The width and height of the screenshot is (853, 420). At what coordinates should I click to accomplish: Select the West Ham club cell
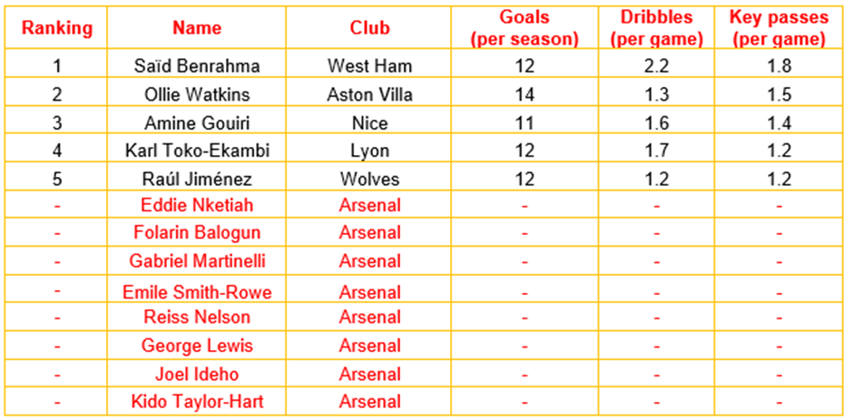[x=369, y=65]
